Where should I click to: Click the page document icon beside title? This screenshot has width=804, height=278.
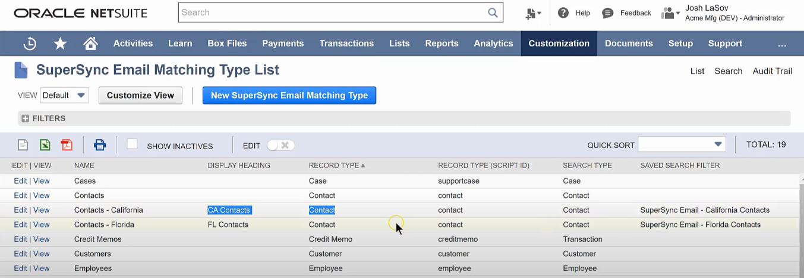pyautogui.click(x=21, y=70)
